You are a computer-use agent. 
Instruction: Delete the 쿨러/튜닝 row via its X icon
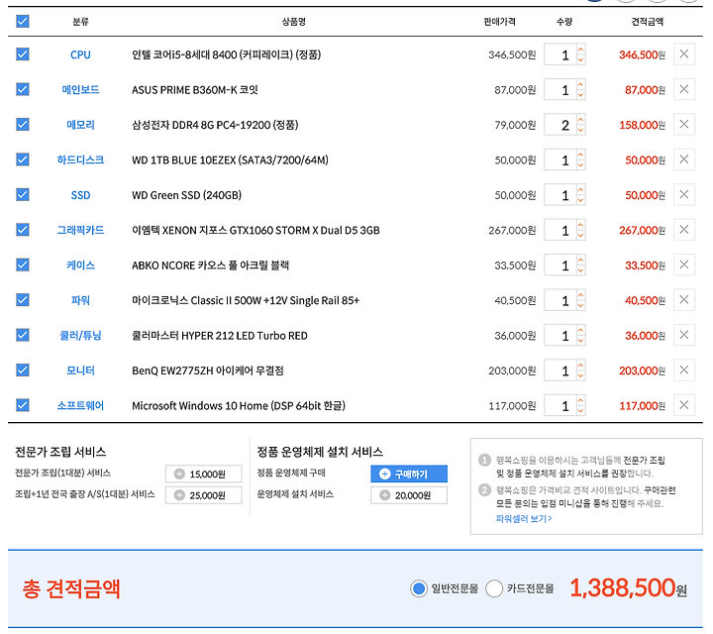(684, 335)
